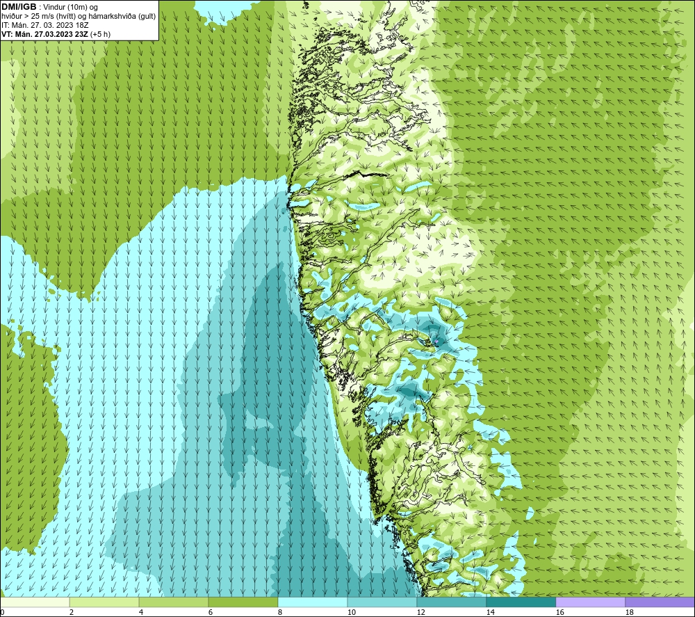Select the 14–16 m/s dark teal swatch
Viewport: 695px width, 617px height.
521,602
